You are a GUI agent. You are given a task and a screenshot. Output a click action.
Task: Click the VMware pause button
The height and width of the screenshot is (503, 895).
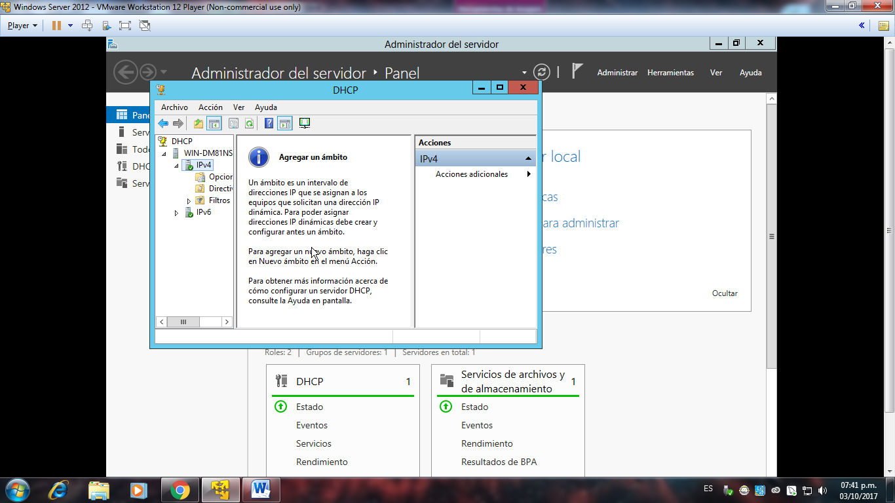point(56,26)
